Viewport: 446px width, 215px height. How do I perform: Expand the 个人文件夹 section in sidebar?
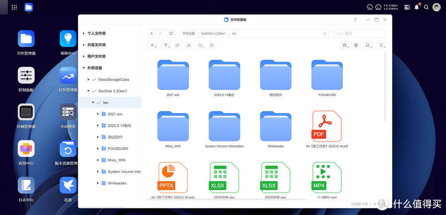84,33
